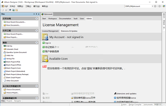This screenshot has height=106, width=166.
Task: Click the new blank document toolbar icon
Action: [x=3, y=10]
